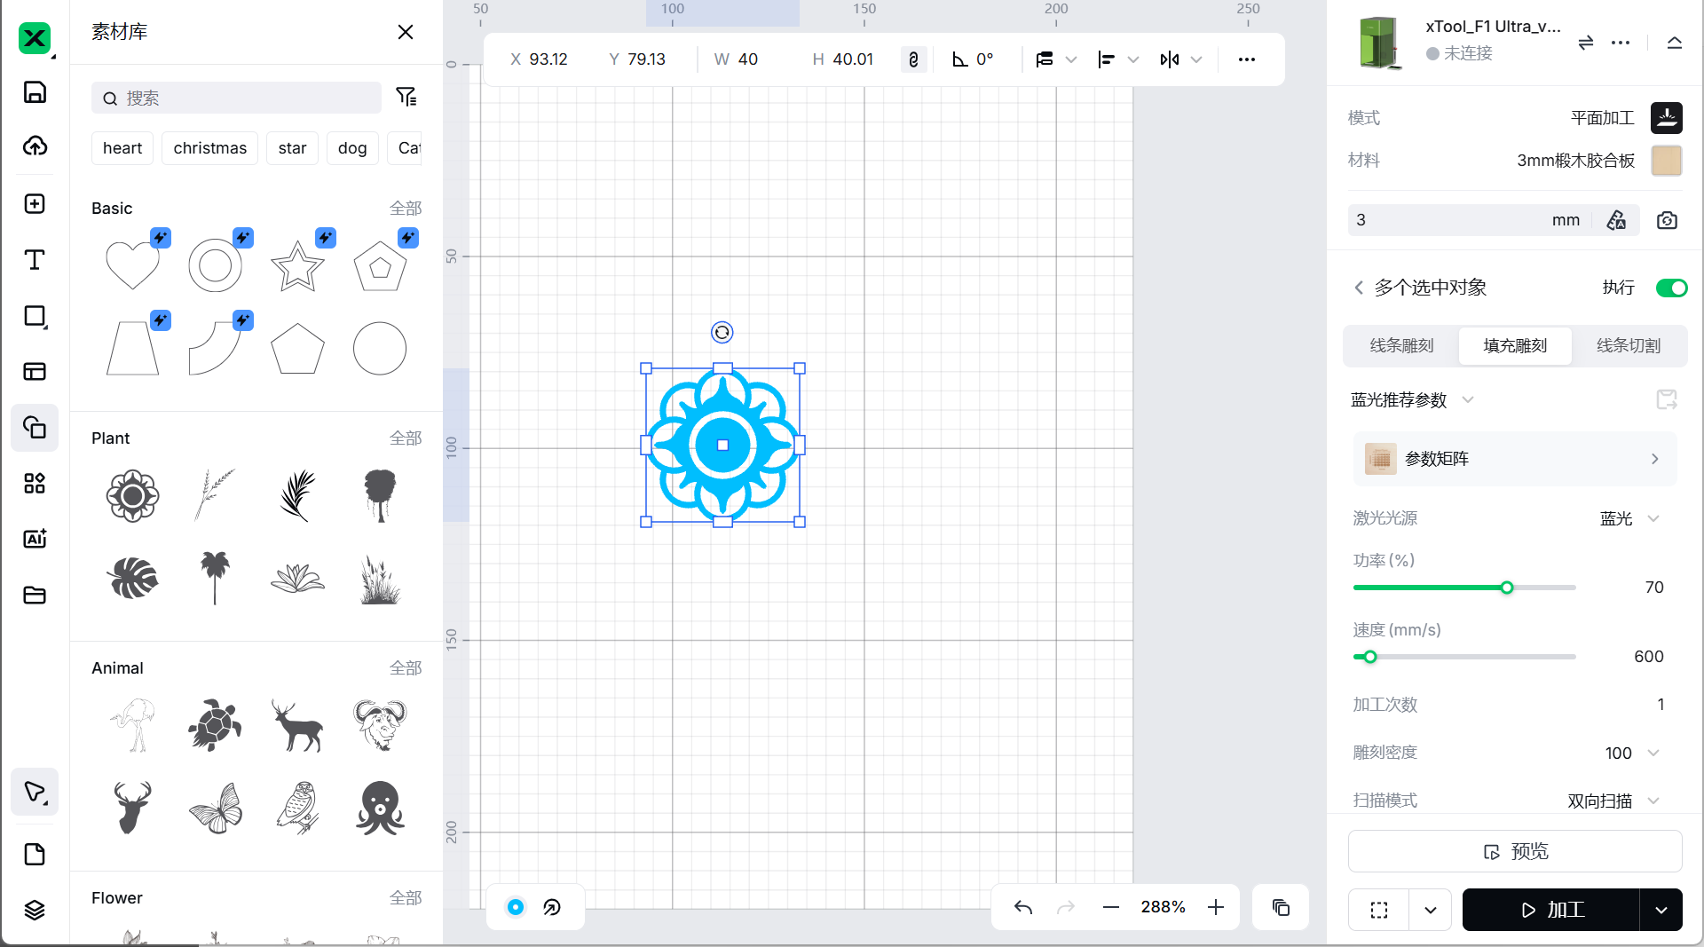Expand the 蓝光推荐参数 dropdown

[1468, 400]
